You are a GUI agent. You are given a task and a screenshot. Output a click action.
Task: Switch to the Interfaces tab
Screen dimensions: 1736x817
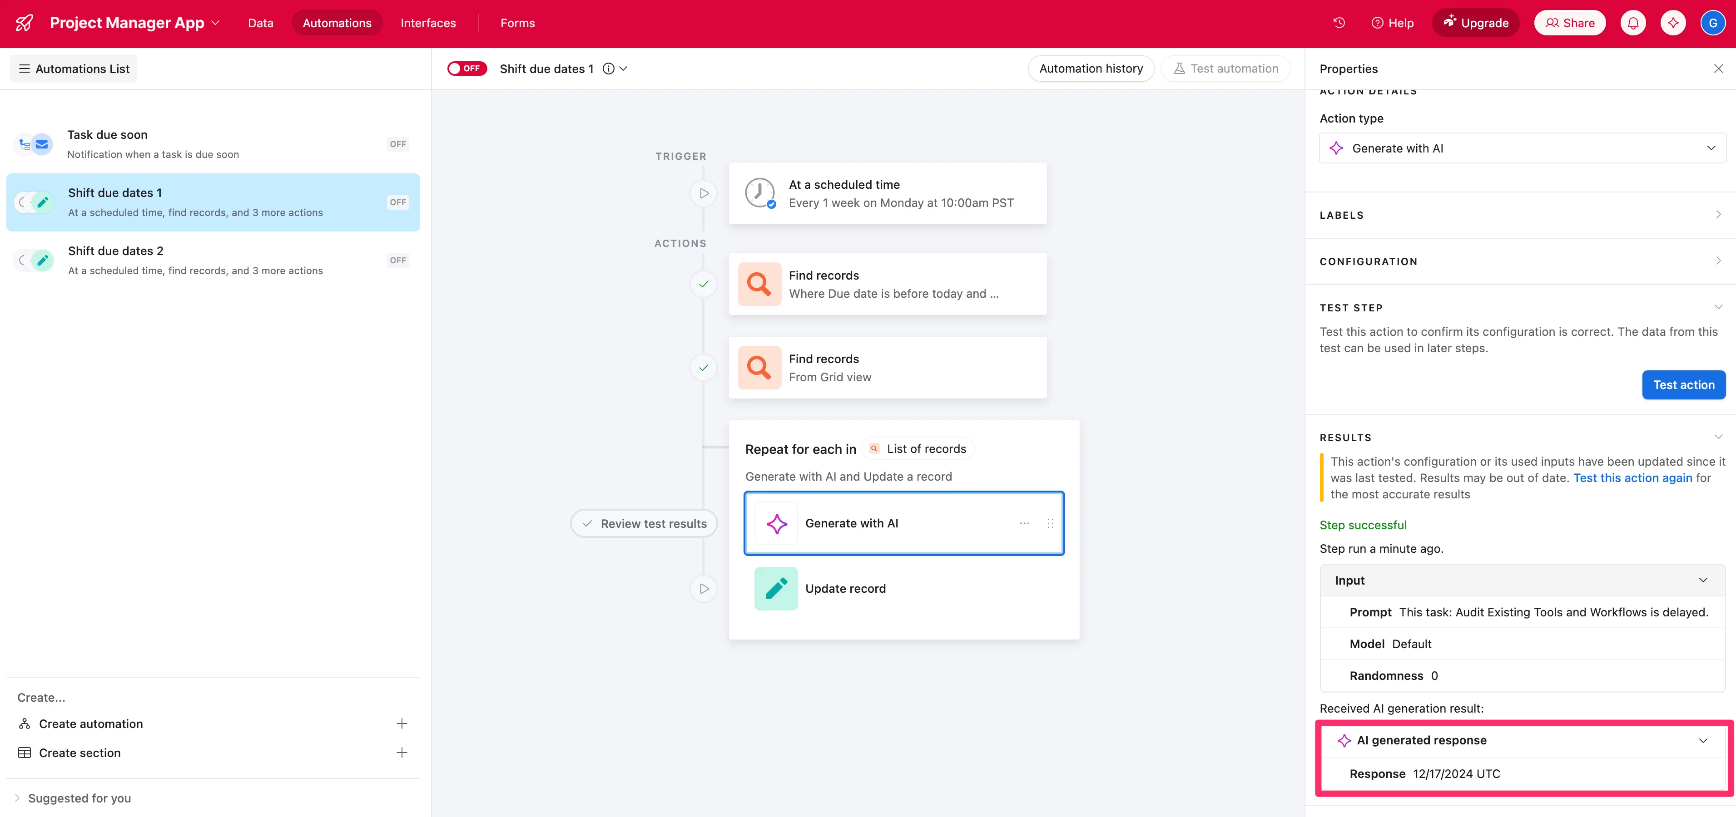[x=428, y=23]
